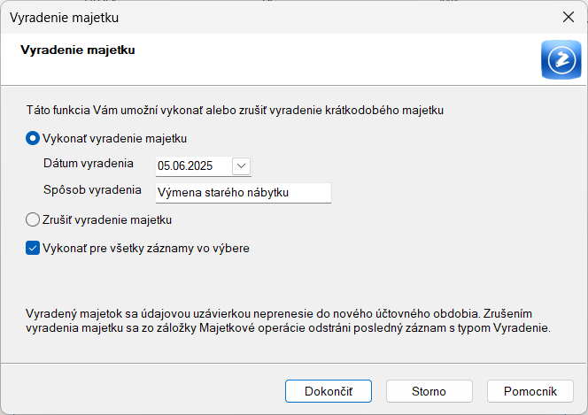Viewport: 588px width, 415px height.
Task: Select the year '2025' in the date field
Action: pos(198,166)
